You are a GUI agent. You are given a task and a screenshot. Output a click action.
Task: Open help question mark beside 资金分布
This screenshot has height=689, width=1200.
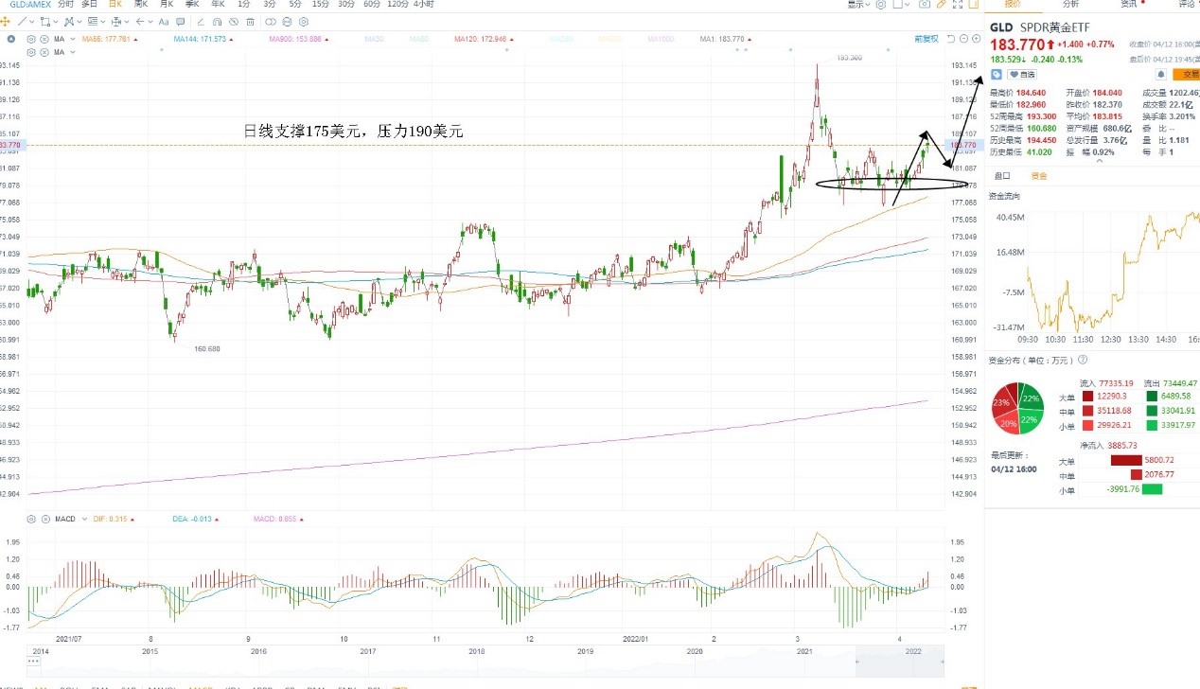1083,360
